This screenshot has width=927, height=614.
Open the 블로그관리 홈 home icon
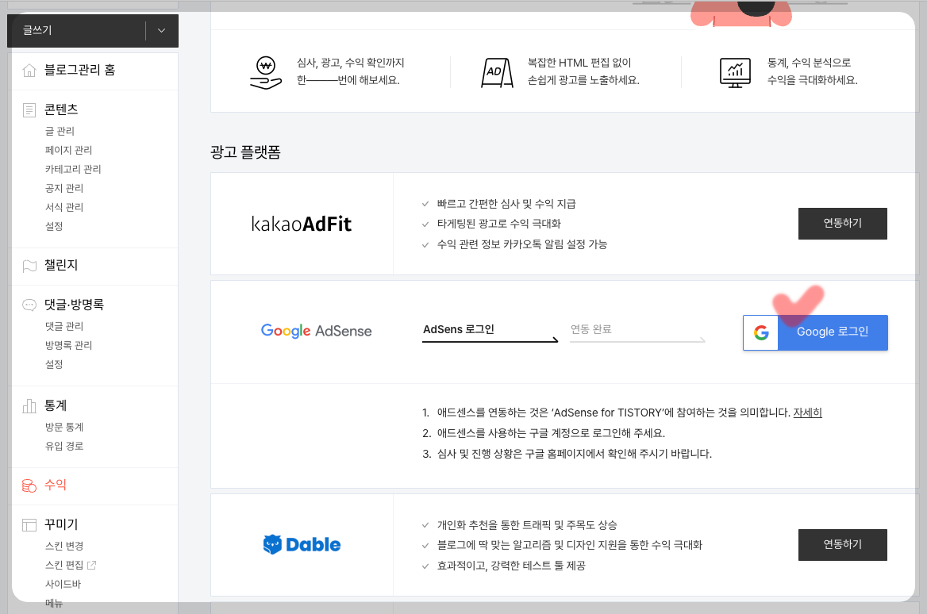click(31, 70)
